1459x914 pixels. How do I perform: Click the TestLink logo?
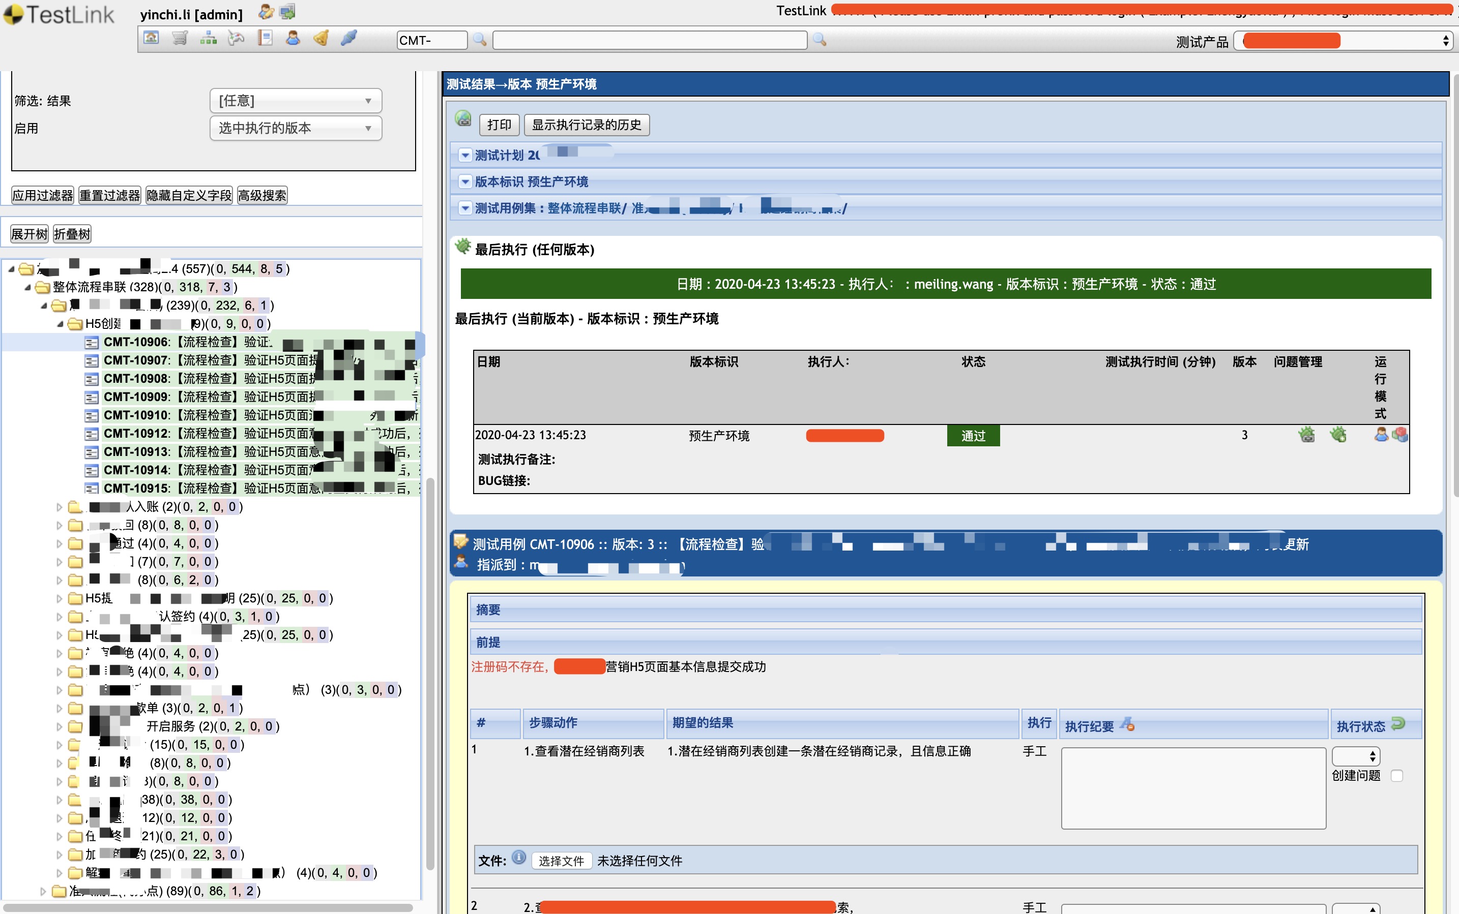pos(60,15)
